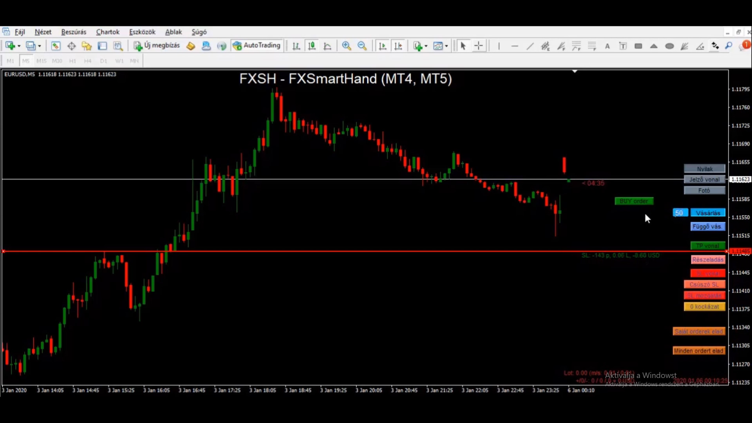Toggle the Terminal panel icon
752x423 pixels.
click(x=102, y=46)
